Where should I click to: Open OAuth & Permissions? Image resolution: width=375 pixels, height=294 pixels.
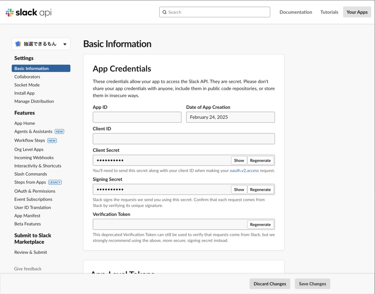click(35, 191)
